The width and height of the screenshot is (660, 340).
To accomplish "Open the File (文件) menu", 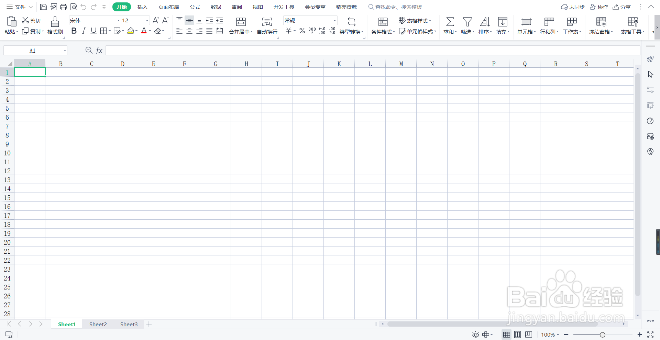I will click(x=20, y=7).
